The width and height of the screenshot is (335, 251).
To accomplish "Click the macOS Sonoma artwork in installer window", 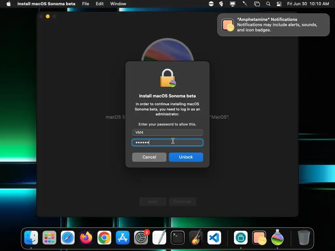I will point(167,50).
